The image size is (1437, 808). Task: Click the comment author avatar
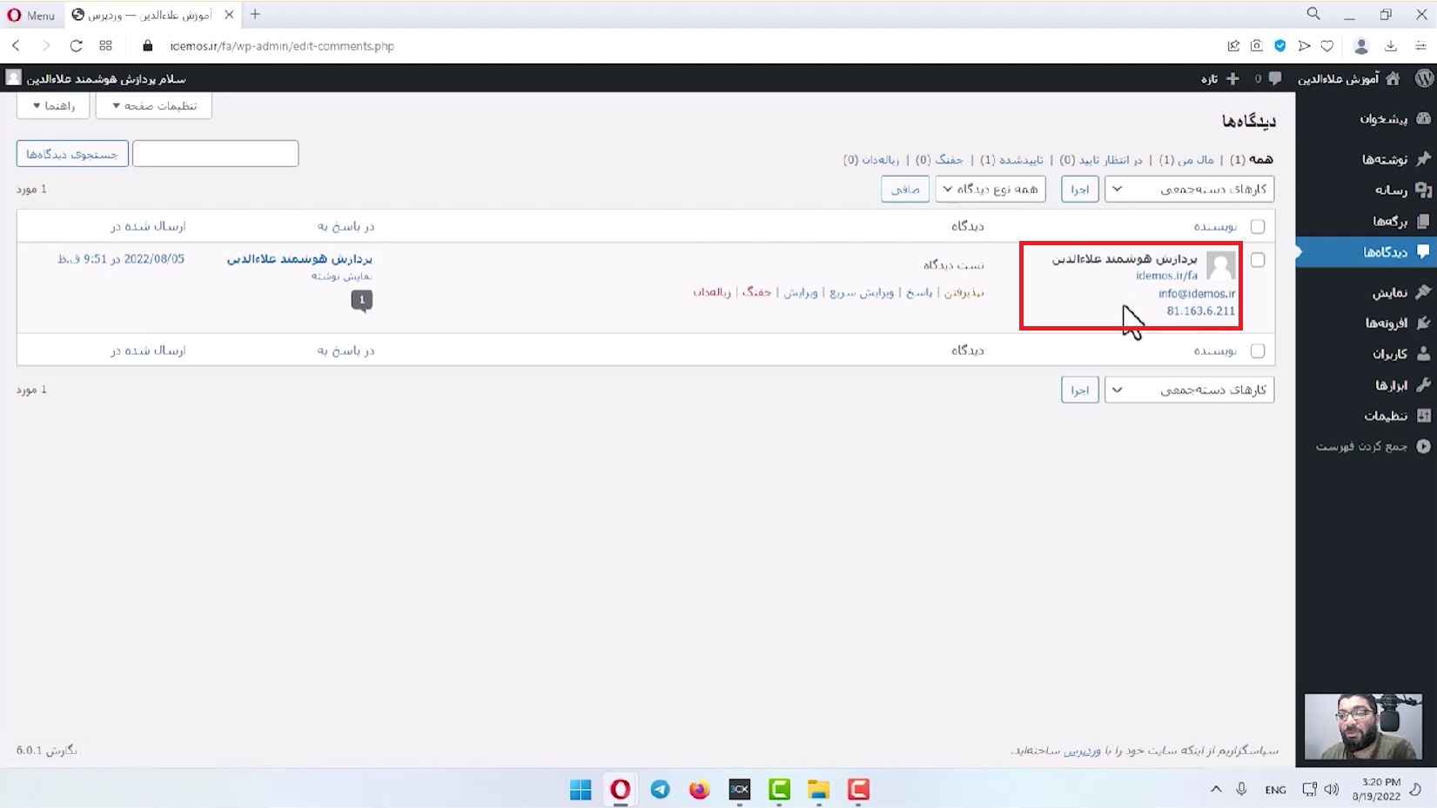[1220, 266]
